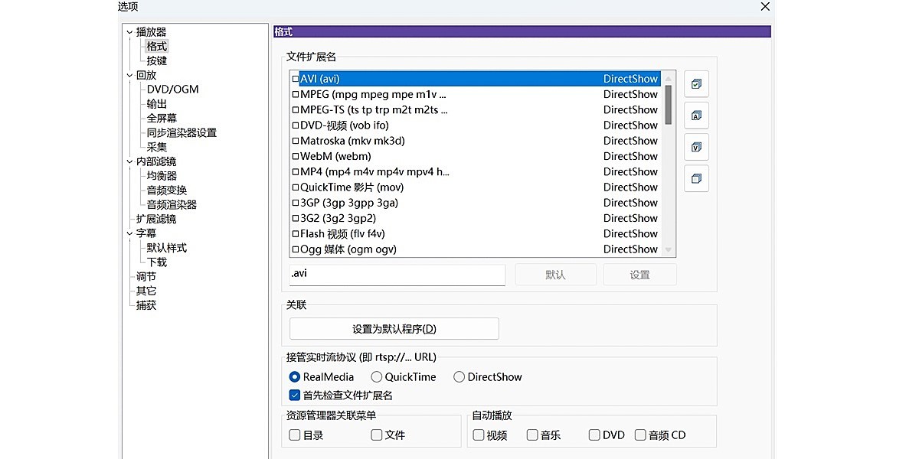Click the 设置为默认程序(D) button
Viewport: 919px width, 459px height.
tap(394, 328)
